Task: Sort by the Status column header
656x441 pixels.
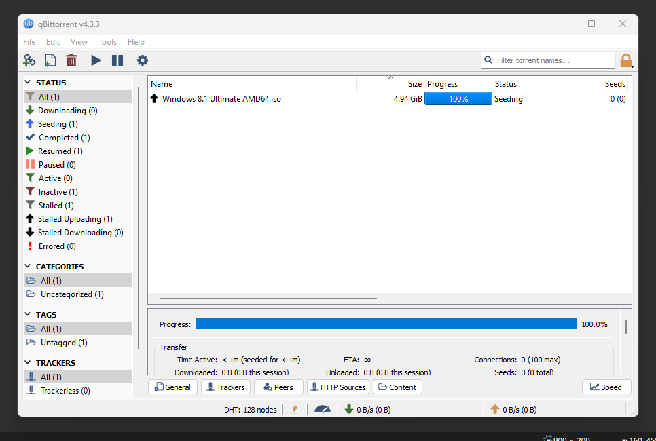Action: click(526, 84)
